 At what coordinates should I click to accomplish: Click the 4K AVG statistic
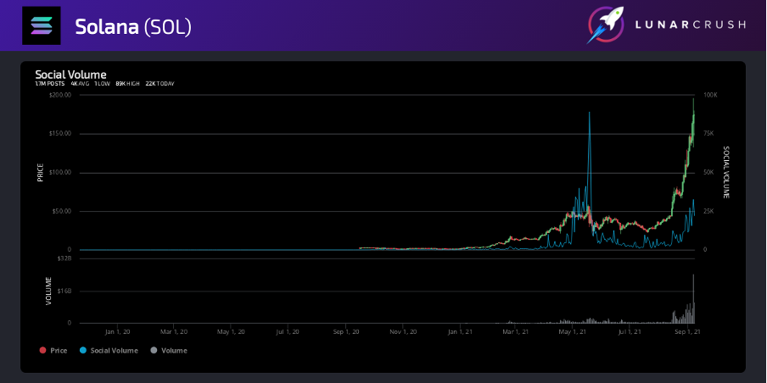[81, 84]
